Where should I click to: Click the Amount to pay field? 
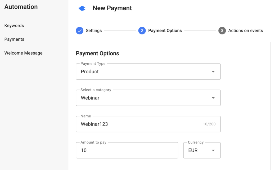[x=127, y=150]
